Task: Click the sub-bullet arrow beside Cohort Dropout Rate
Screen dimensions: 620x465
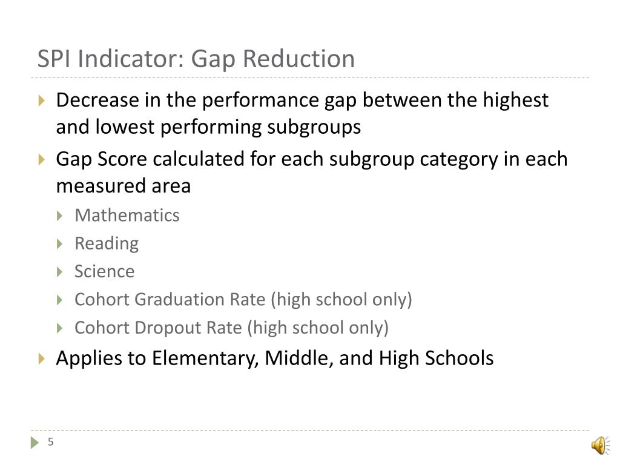Action: (x=60, y=328)
